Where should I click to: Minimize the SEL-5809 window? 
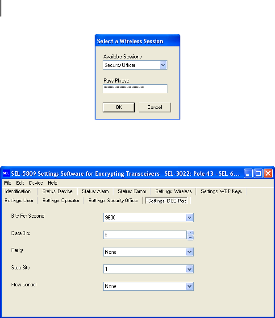coord(248,173)
